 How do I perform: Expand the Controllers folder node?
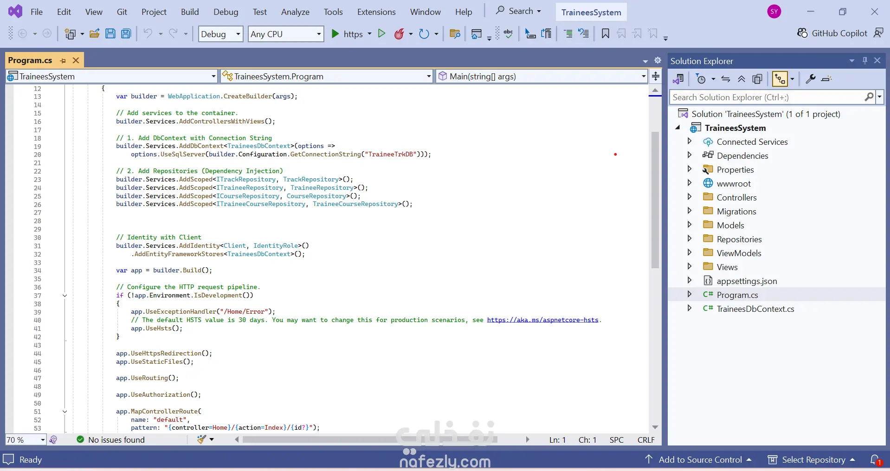690,197
